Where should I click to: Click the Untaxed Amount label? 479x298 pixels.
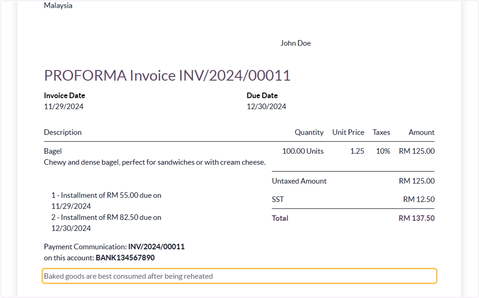(x=299, y=181)
